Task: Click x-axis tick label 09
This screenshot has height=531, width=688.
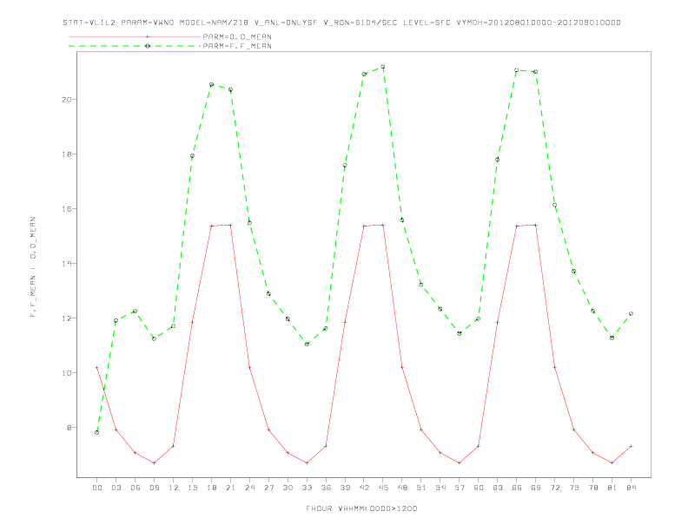Action: pyautogui.click(x=154, y=488)
